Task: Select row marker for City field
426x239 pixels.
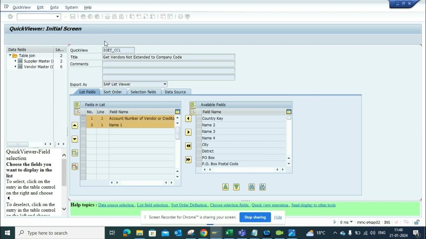Action: coord(199,144)
